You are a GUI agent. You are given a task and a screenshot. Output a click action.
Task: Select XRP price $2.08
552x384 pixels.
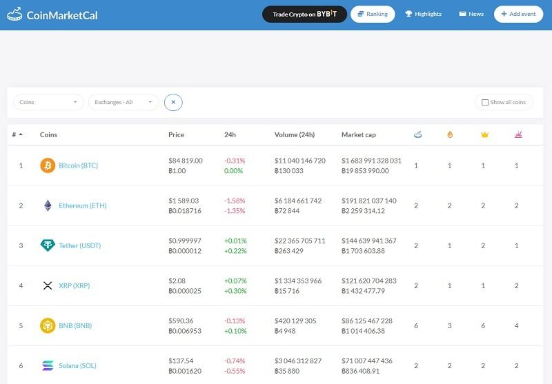point(177,281)
